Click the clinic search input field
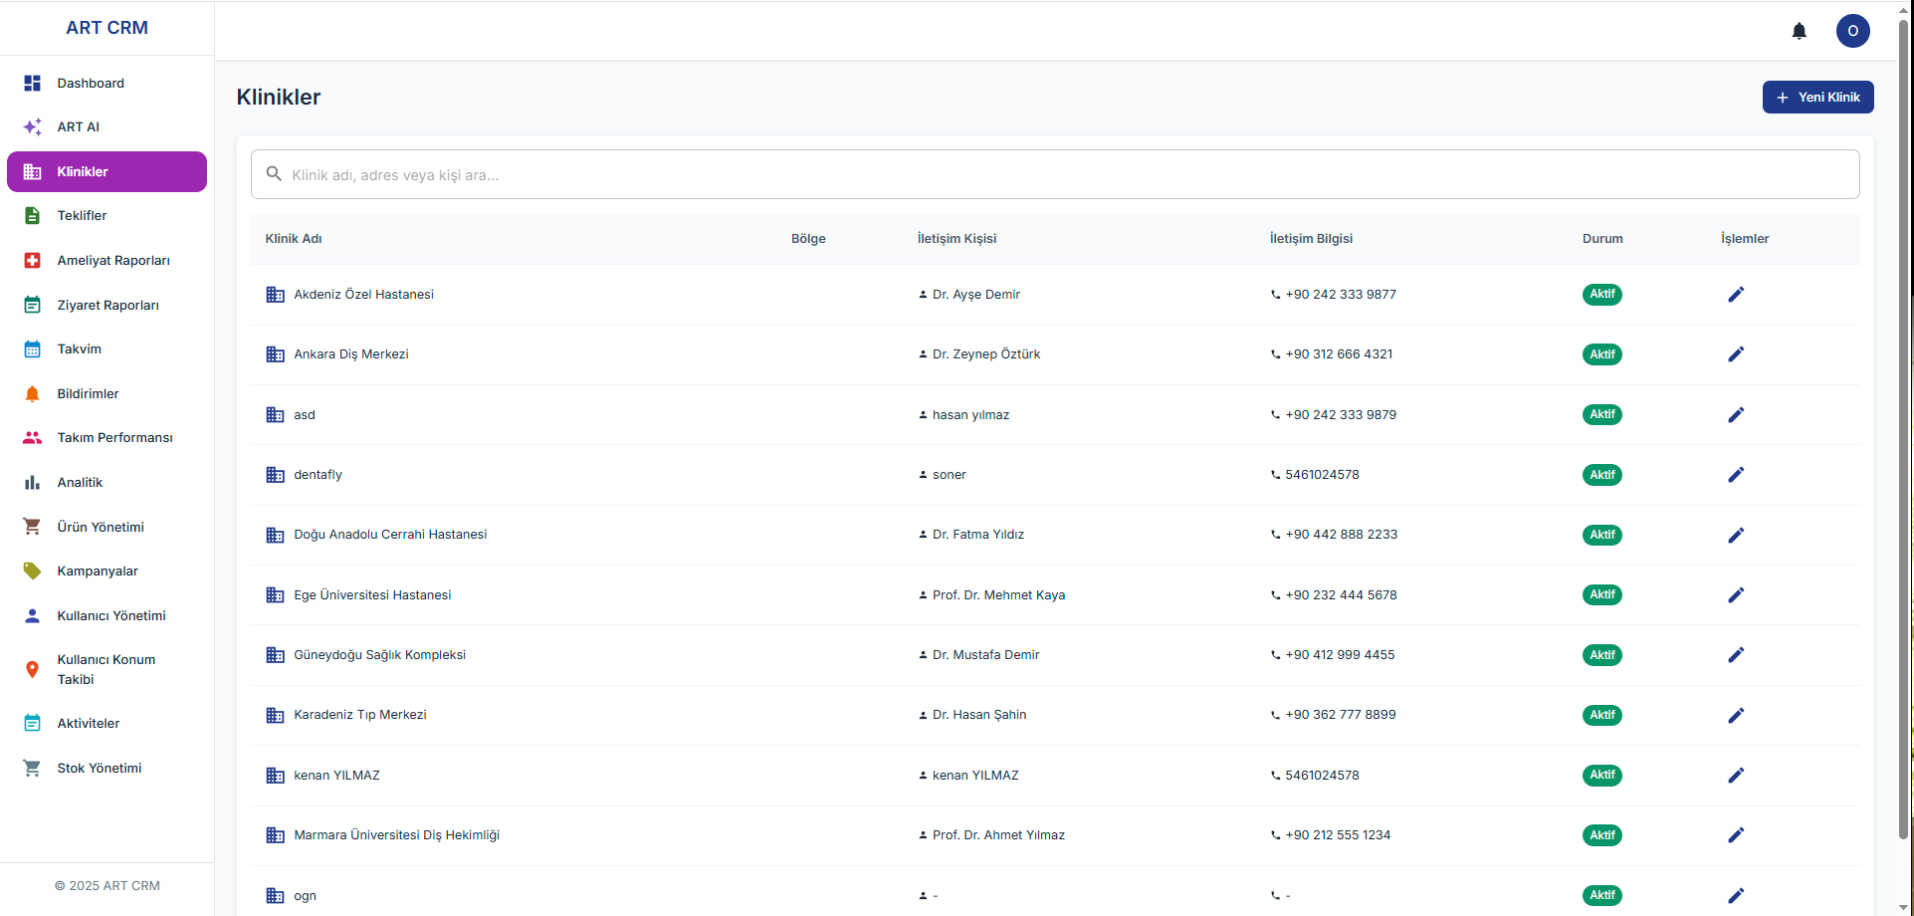1914x916 pixels. [1055, 175]
